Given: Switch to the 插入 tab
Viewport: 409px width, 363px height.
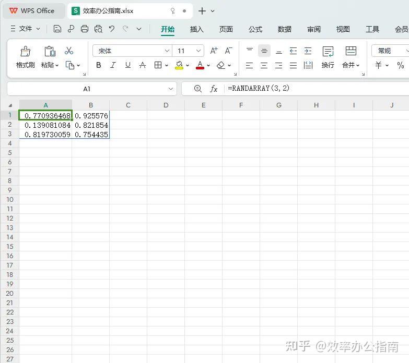Looking at the screenshot, I should click(197, 29).
